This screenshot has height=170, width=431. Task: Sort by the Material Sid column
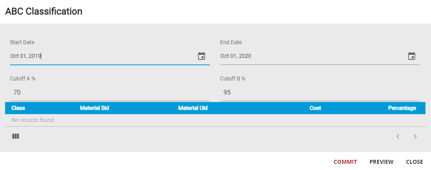[x=94, y=108]
